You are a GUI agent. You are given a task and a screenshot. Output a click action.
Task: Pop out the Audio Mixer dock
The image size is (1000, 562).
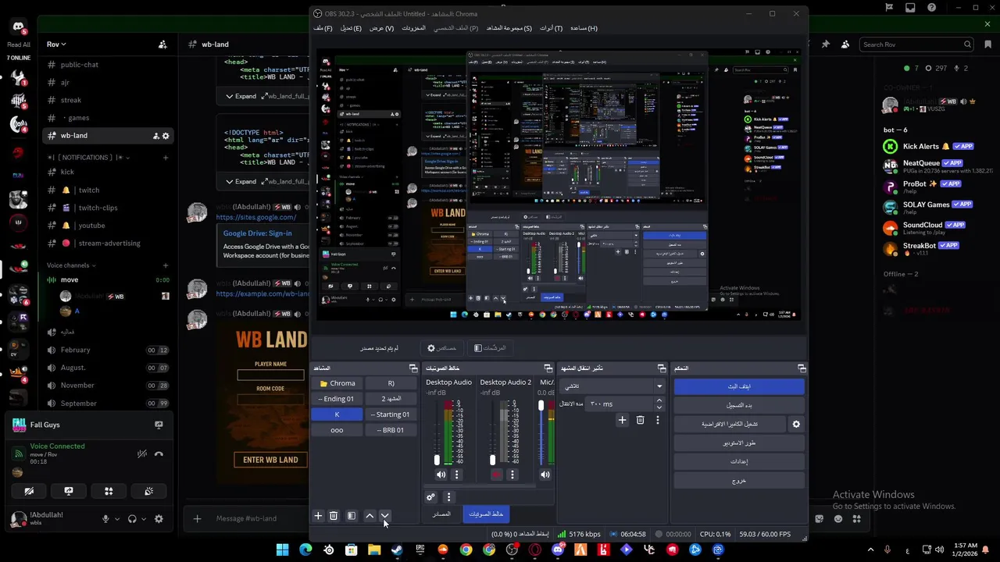(548, 368)
